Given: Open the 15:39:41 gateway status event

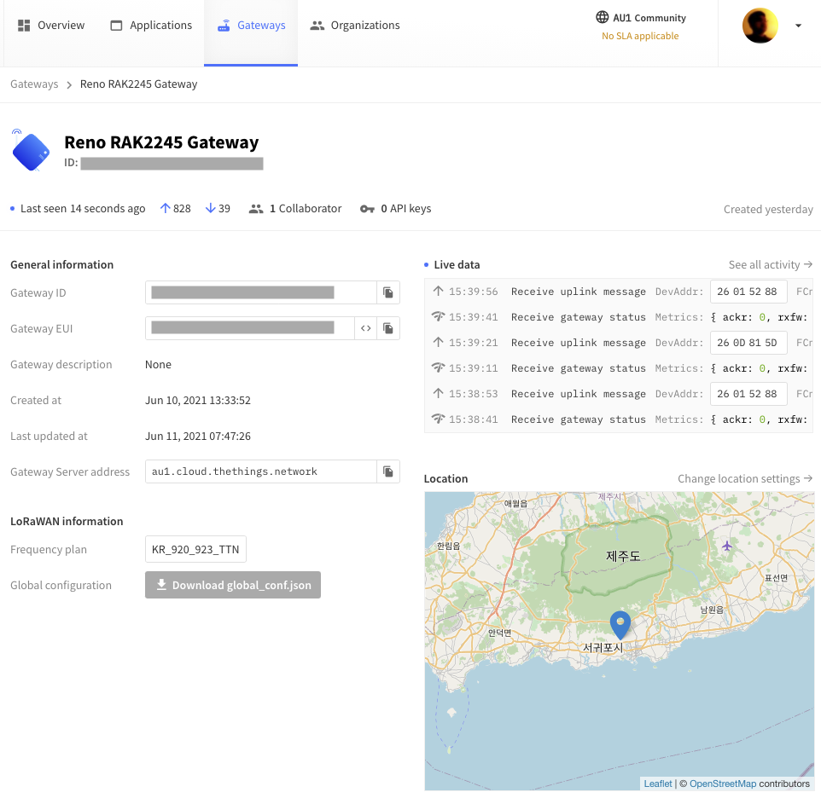Looking at the screenshot, I should coord(619,317).
